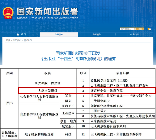Image resolution: width=156 pixels, height=140 pixels.
Task: Click serial number 8 in the 序号 column
Action: click(83, 116)
